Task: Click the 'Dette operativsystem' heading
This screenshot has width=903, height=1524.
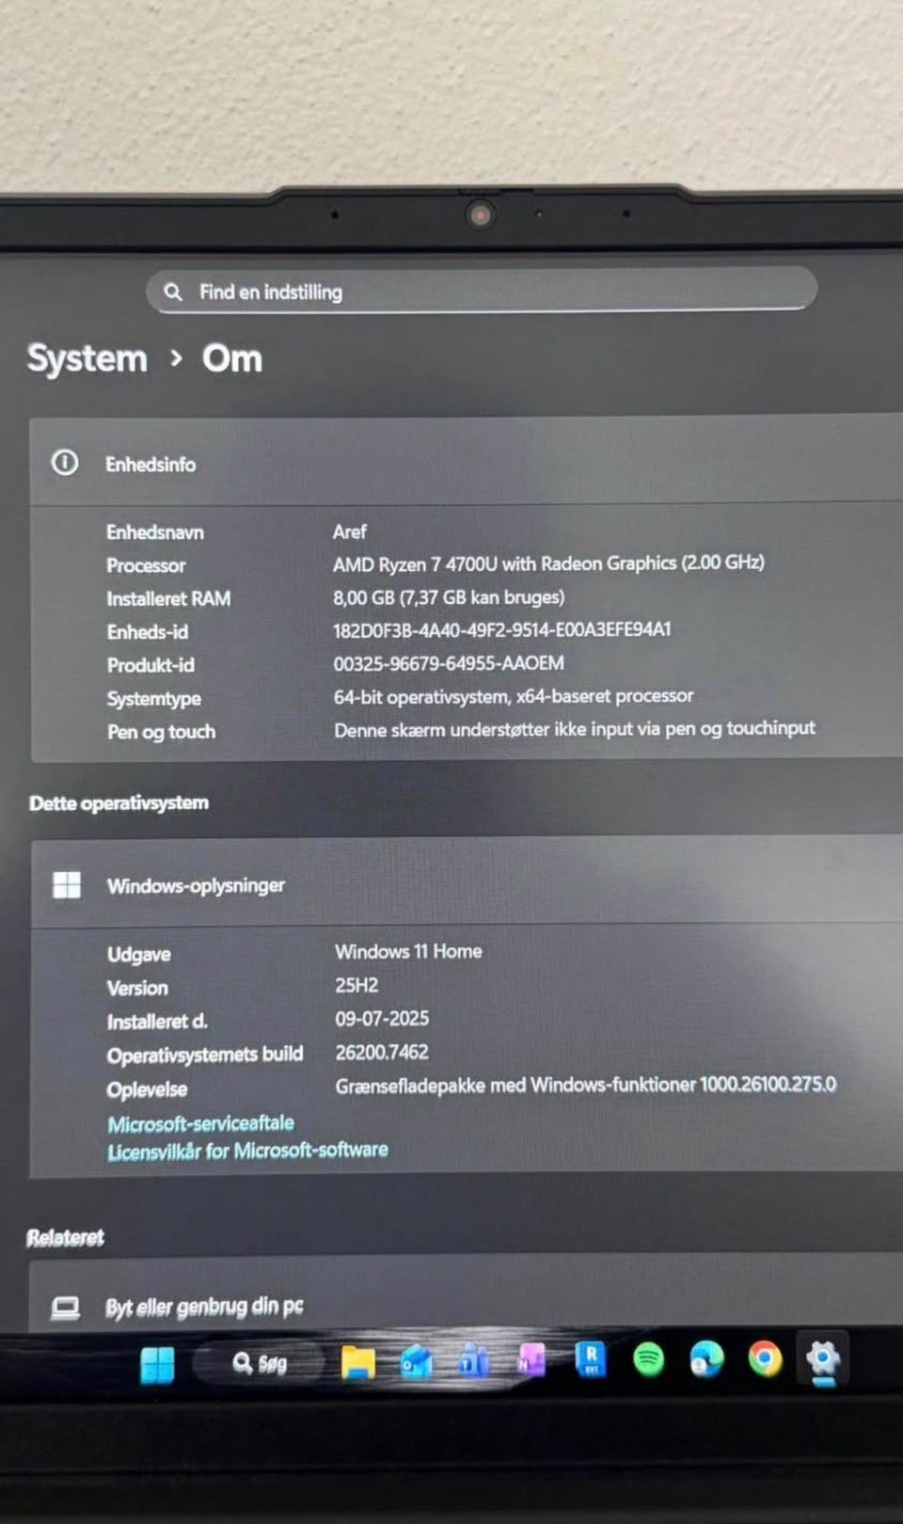Action: tap(119, 802)
